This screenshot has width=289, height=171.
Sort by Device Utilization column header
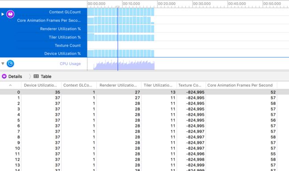point(40,85)
